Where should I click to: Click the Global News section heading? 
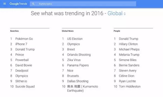point(68,31)
